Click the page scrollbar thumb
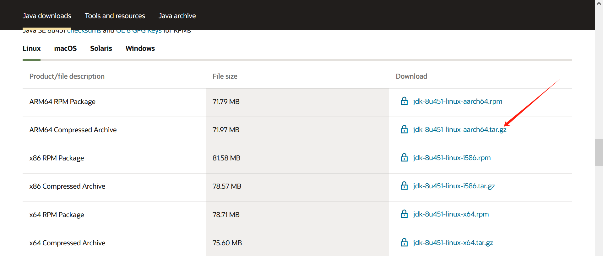 599,152
